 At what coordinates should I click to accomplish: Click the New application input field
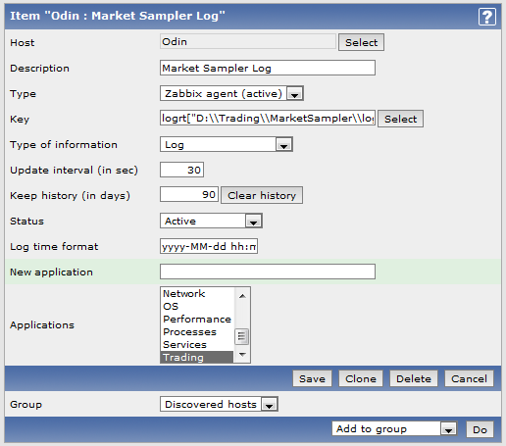pyautogui.click(x=268, y=272)
